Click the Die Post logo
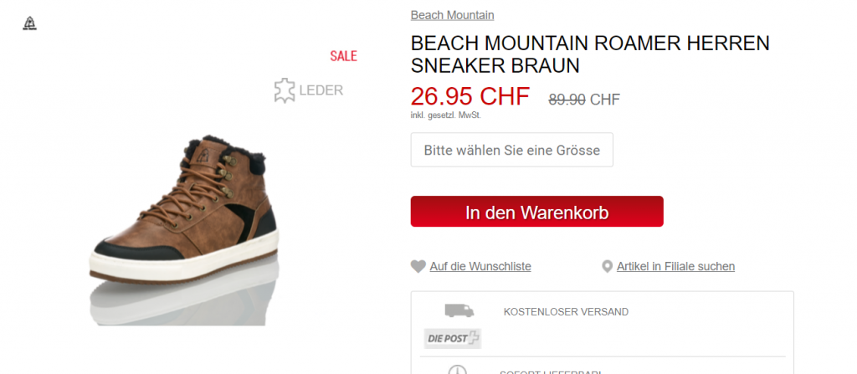This screenshot has width=857, height=374. pyautogui.click(x=453, y=339)
